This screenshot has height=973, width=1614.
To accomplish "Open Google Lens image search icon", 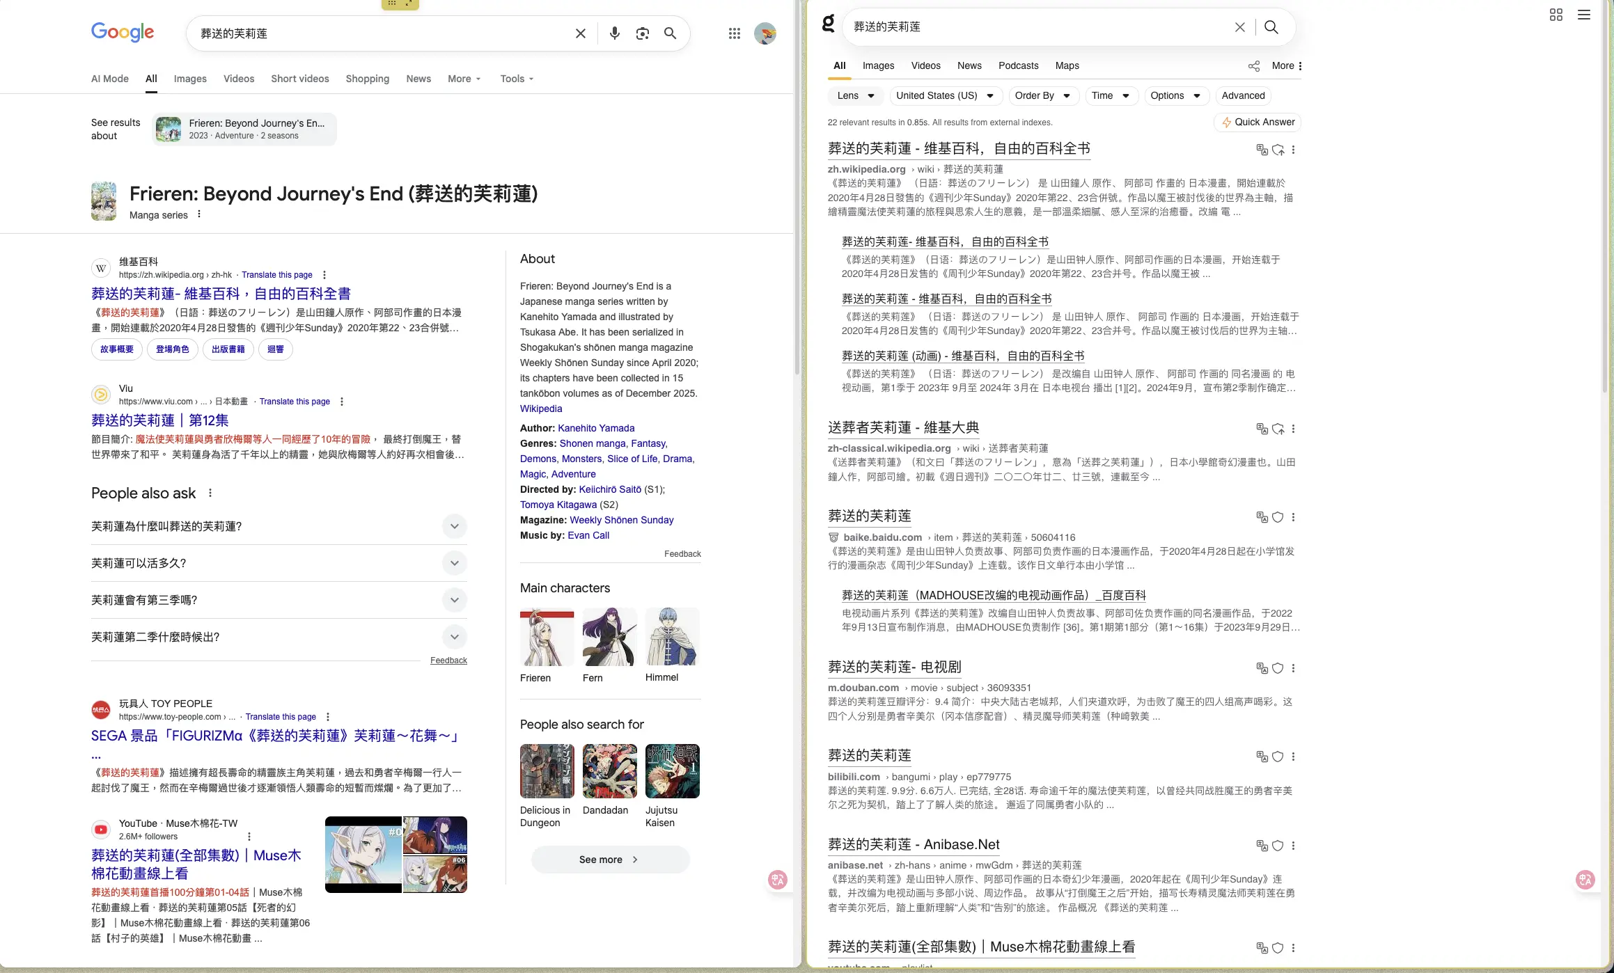I will pyautogui.click(x=642, y=33).
